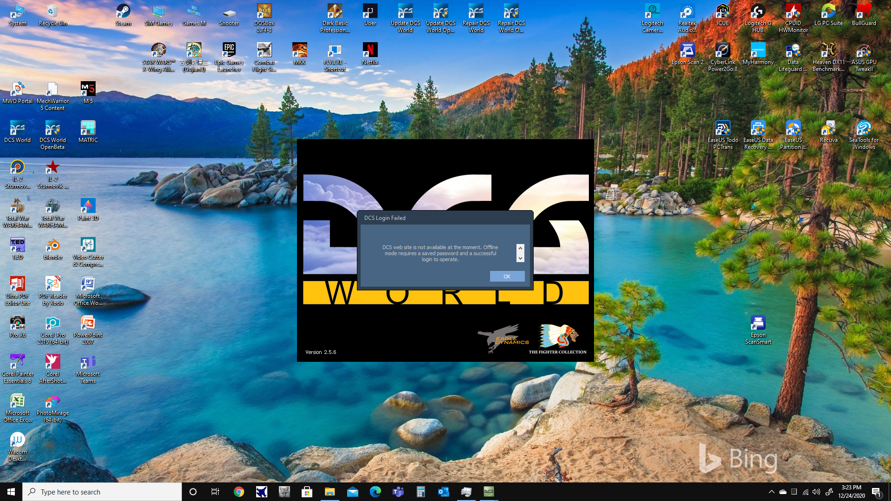Open Google Chrome from the taskbar
Screen dimensions: 891x501
click(239, 492)
